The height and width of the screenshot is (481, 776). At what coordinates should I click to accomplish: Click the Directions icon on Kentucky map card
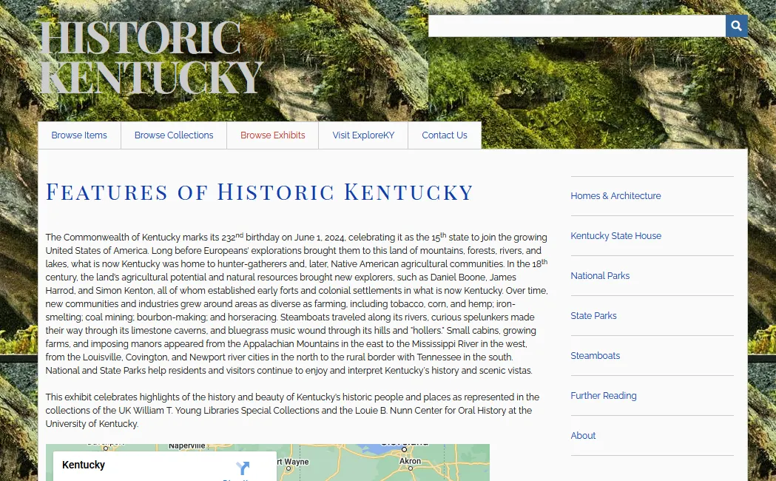pos(243,468)
